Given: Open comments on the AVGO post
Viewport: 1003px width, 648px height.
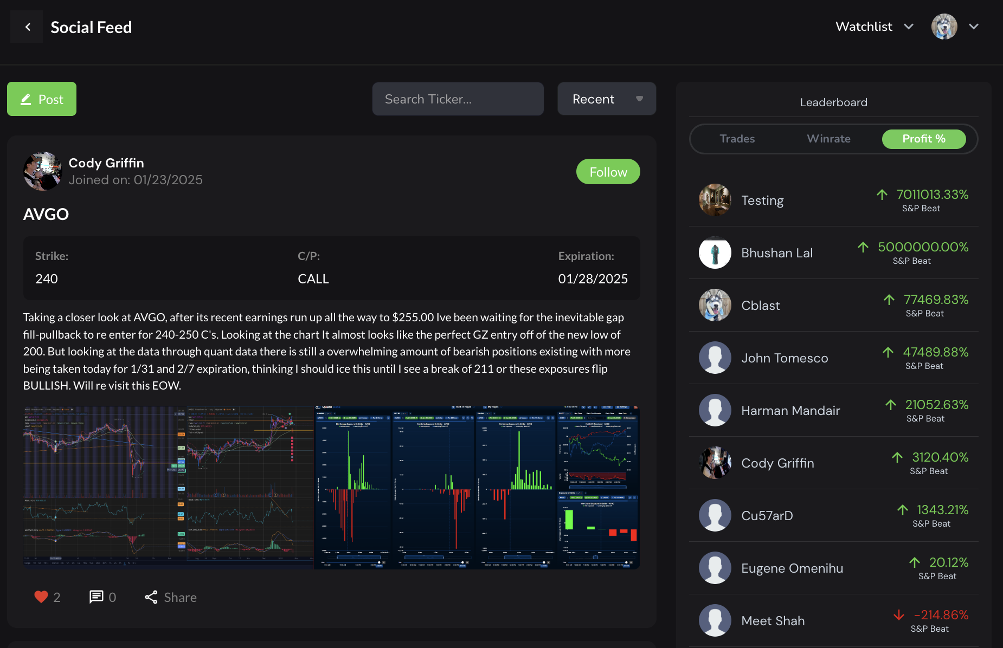Looking at the screenshot, I should (x=97, y=597).
